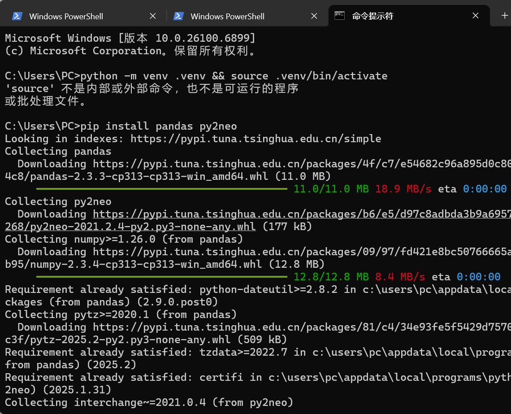Close the second Windows PowerShell tab
The height and width of the screenshot is (414, 511).
[314, 16]
